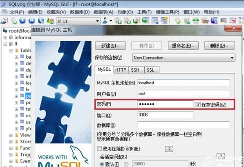The width and height of the screenshot is (244, 167).
Task: Click the 新建(N)... button
Action: (x=110, y=46)
